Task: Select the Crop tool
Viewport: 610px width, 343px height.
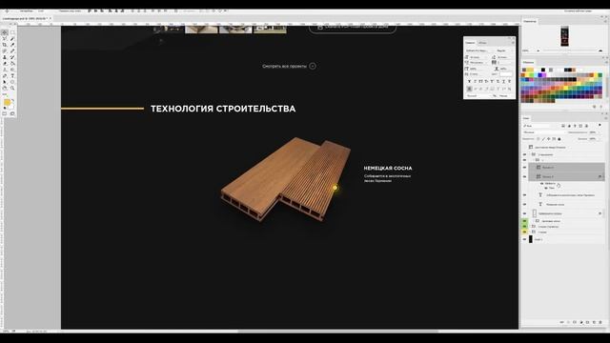Action: [4, 45]
